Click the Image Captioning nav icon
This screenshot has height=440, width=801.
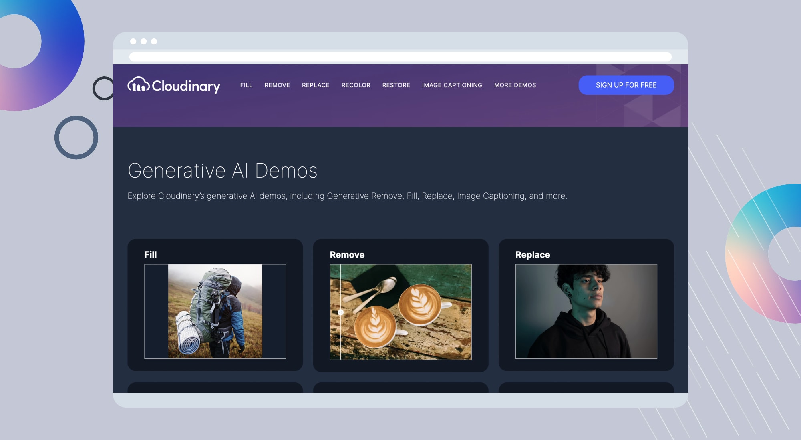click(452, 84)
